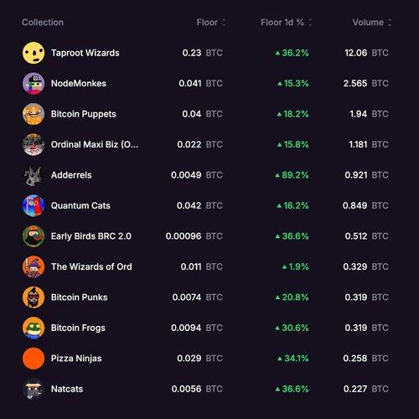
Task: Select the Bitcoin Puppets avatar icon
Action: pyautogui.click(x=34, y=114)
